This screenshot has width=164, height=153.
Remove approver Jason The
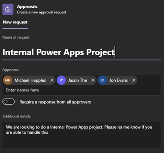coord(93,80)
